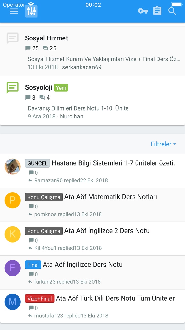Tap the purple F user avatar
The image size is (185, 330).
[12, 268]
